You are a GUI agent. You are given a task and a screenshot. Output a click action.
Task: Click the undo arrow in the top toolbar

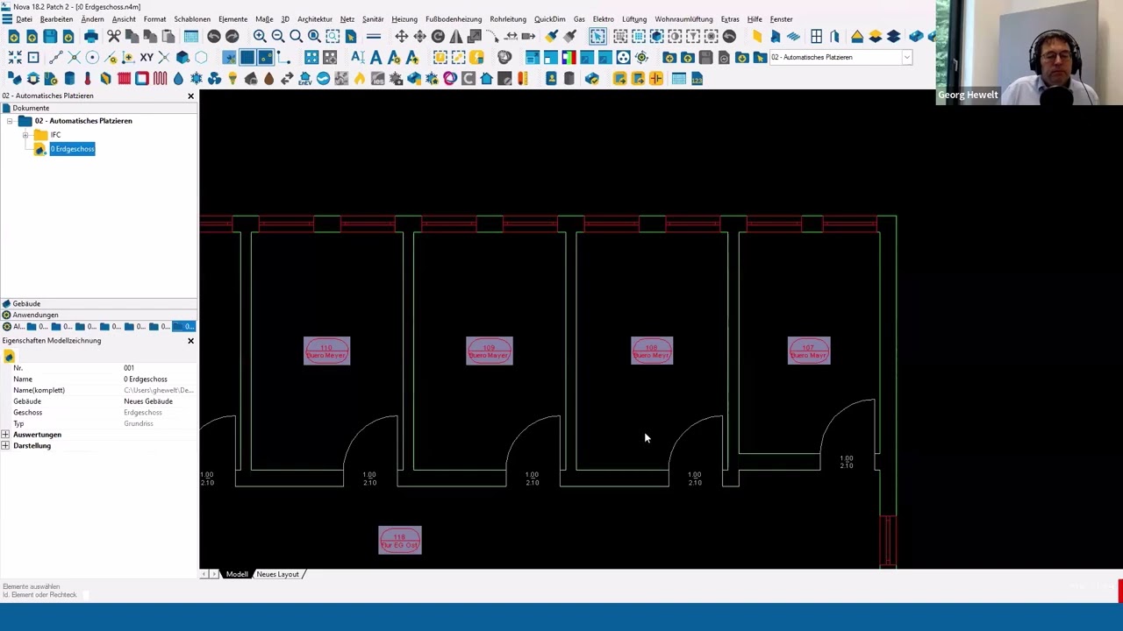pos(214,36)
